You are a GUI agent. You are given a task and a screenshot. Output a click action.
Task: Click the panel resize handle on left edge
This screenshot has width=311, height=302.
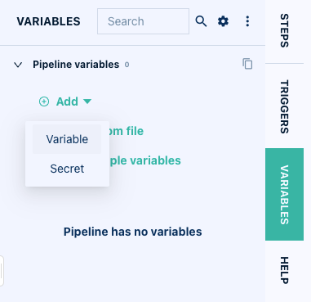click(2, 271)
